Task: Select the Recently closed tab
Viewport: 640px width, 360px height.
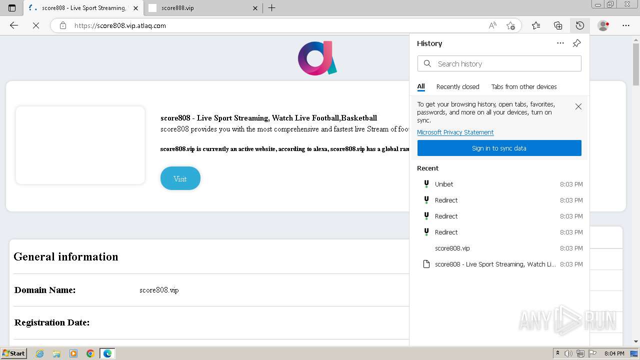Action: click(457, 87)
